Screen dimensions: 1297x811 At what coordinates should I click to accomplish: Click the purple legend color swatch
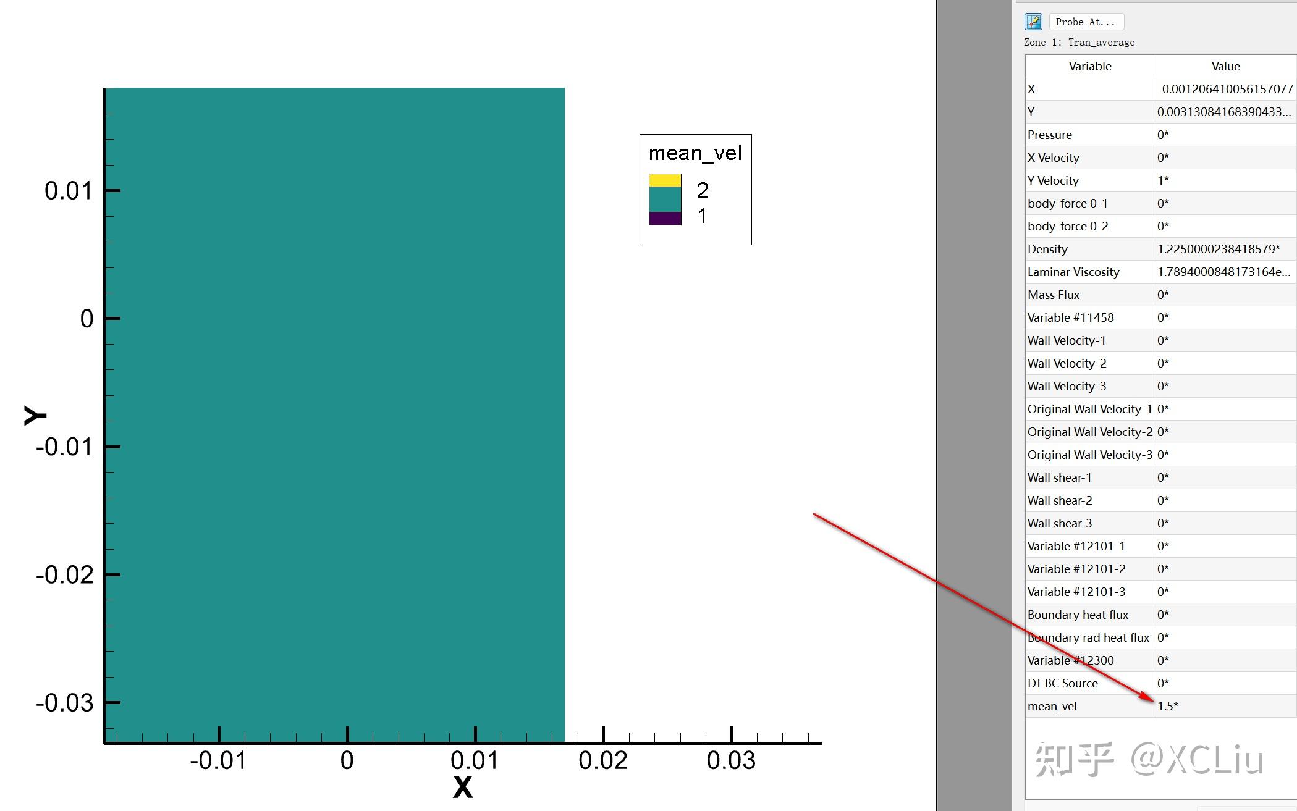(665, 219)
